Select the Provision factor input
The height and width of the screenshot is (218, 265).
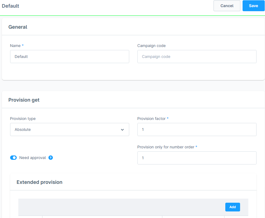point(197,129)
